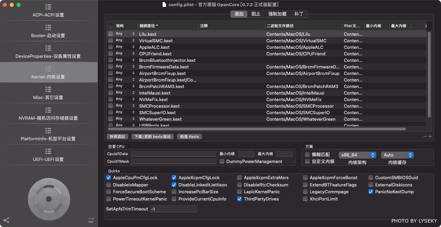The width and height of the screenshot is (441, 227).
Task: Enable the XhciPortLimit quirk
Action: 305,199
